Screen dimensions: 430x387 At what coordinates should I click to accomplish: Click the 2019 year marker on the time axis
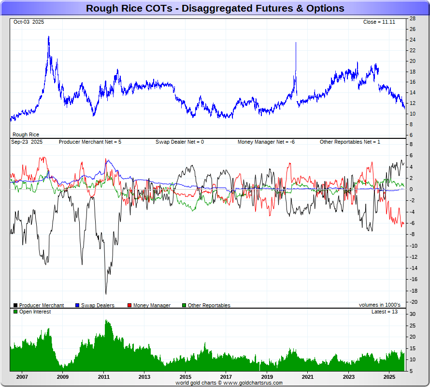coord(267,377)
